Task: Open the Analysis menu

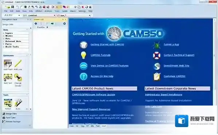Action: pyautogui.click(x=48, y=11)
